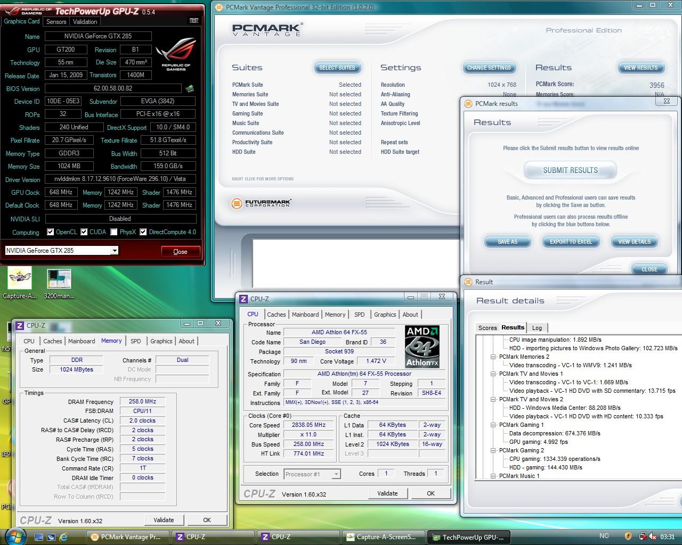
Task: Click the red Close button in GPU-Z
Action: (x=181, y=252)
